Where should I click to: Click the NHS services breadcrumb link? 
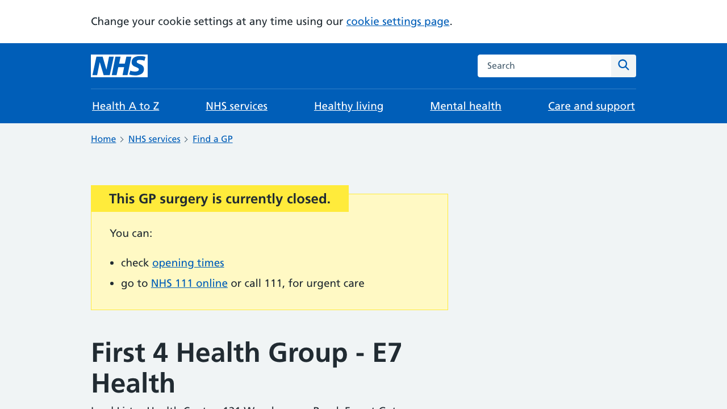154,139
